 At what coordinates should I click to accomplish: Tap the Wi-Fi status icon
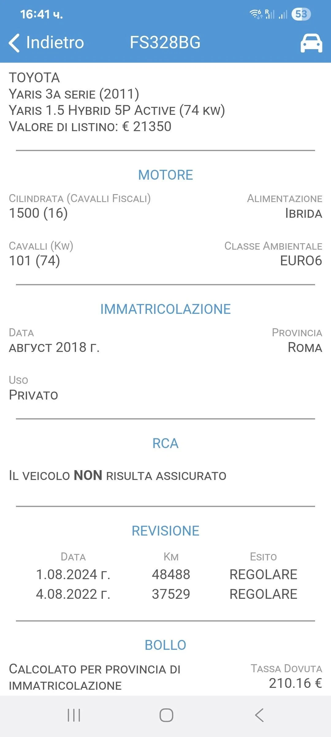click(256, 14)
